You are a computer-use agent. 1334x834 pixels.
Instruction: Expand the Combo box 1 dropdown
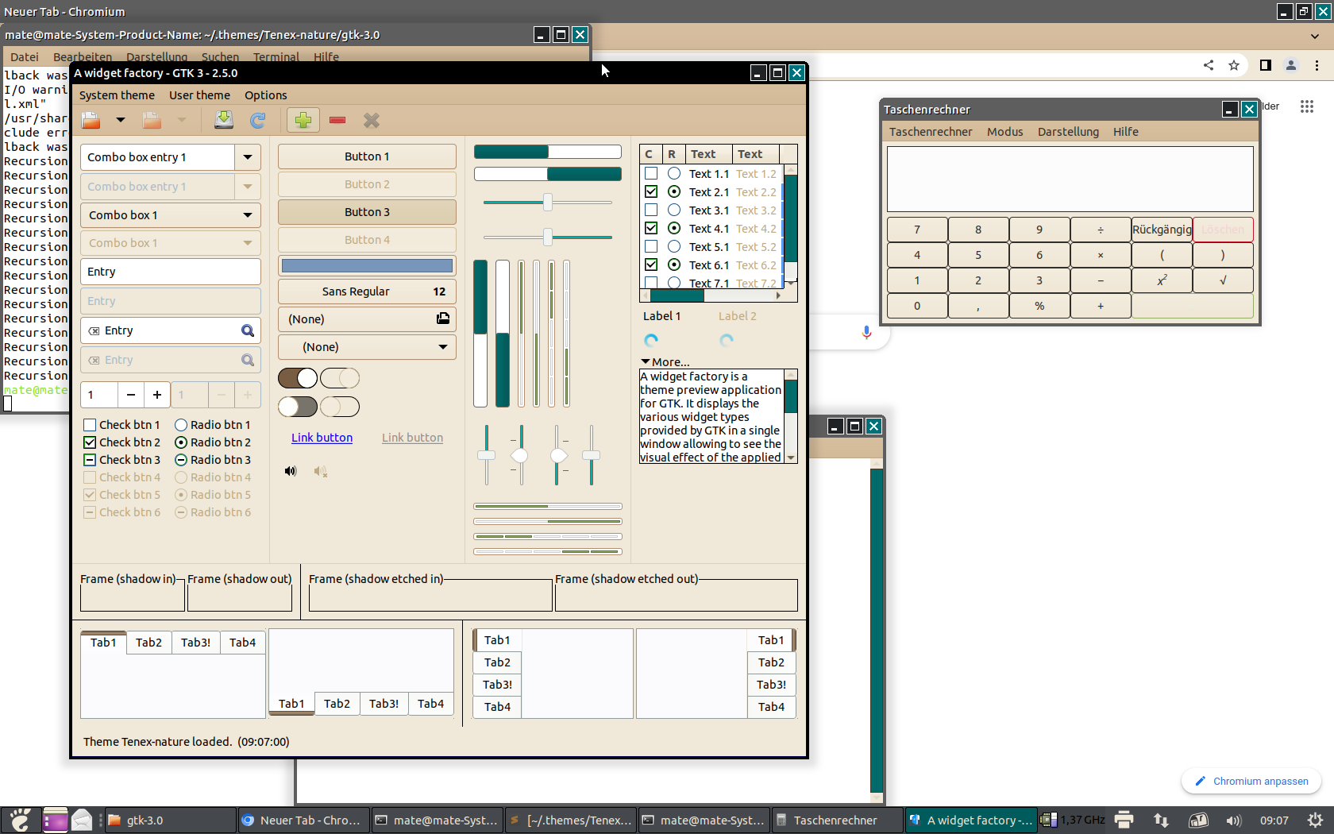click(248, 215)
